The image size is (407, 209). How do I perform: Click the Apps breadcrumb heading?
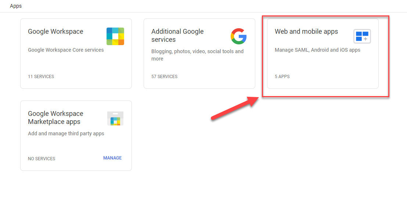[x=16, y=6]
